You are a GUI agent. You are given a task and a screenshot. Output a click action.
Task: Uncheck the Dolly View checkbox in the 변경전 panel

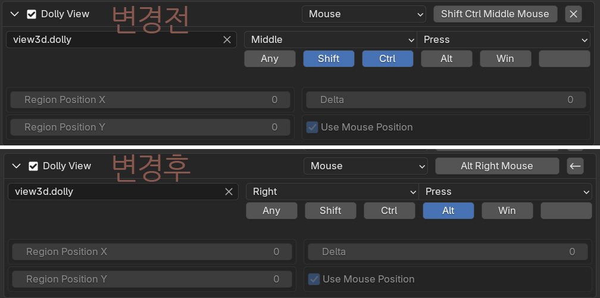point(32,14)
